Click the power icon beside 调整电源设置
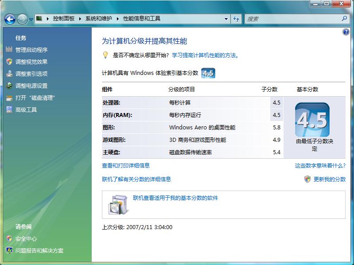The width and height of the screenshot is (354, 265). pos(9,86)
